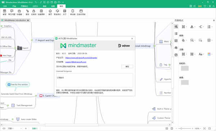Open the outline list icon in side panel
Image resolution: width=216 pixels, height=131 pixels.
(176, 34)
